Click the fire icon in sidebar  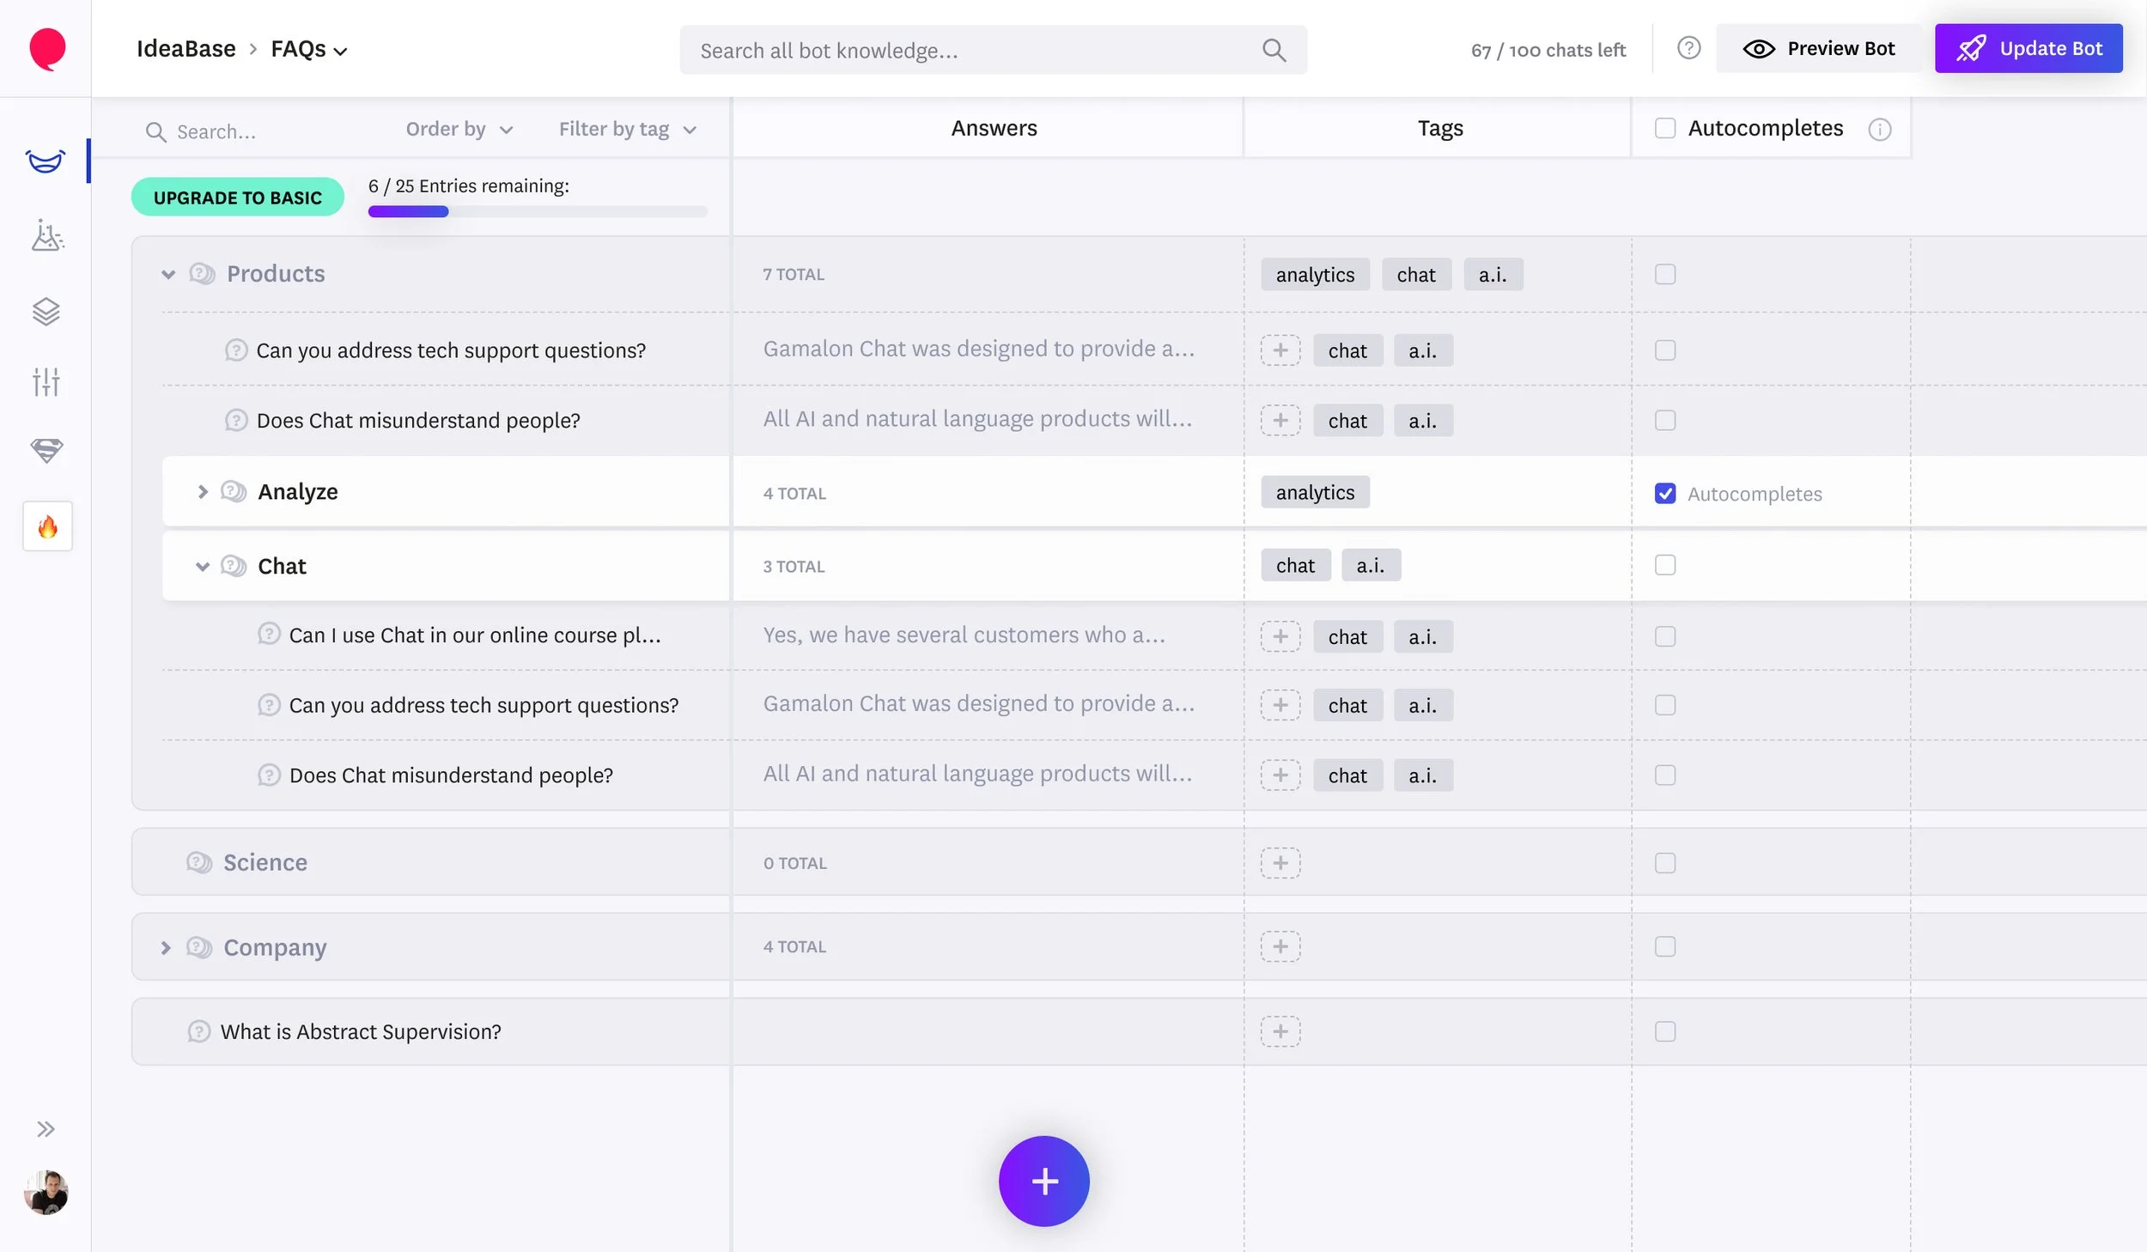pos(48,526)
